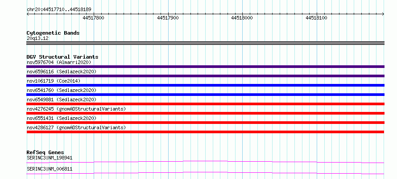Click the red bar for nsv4276245
The height and width of the screenshot is (179, 397).
[205, 113]
